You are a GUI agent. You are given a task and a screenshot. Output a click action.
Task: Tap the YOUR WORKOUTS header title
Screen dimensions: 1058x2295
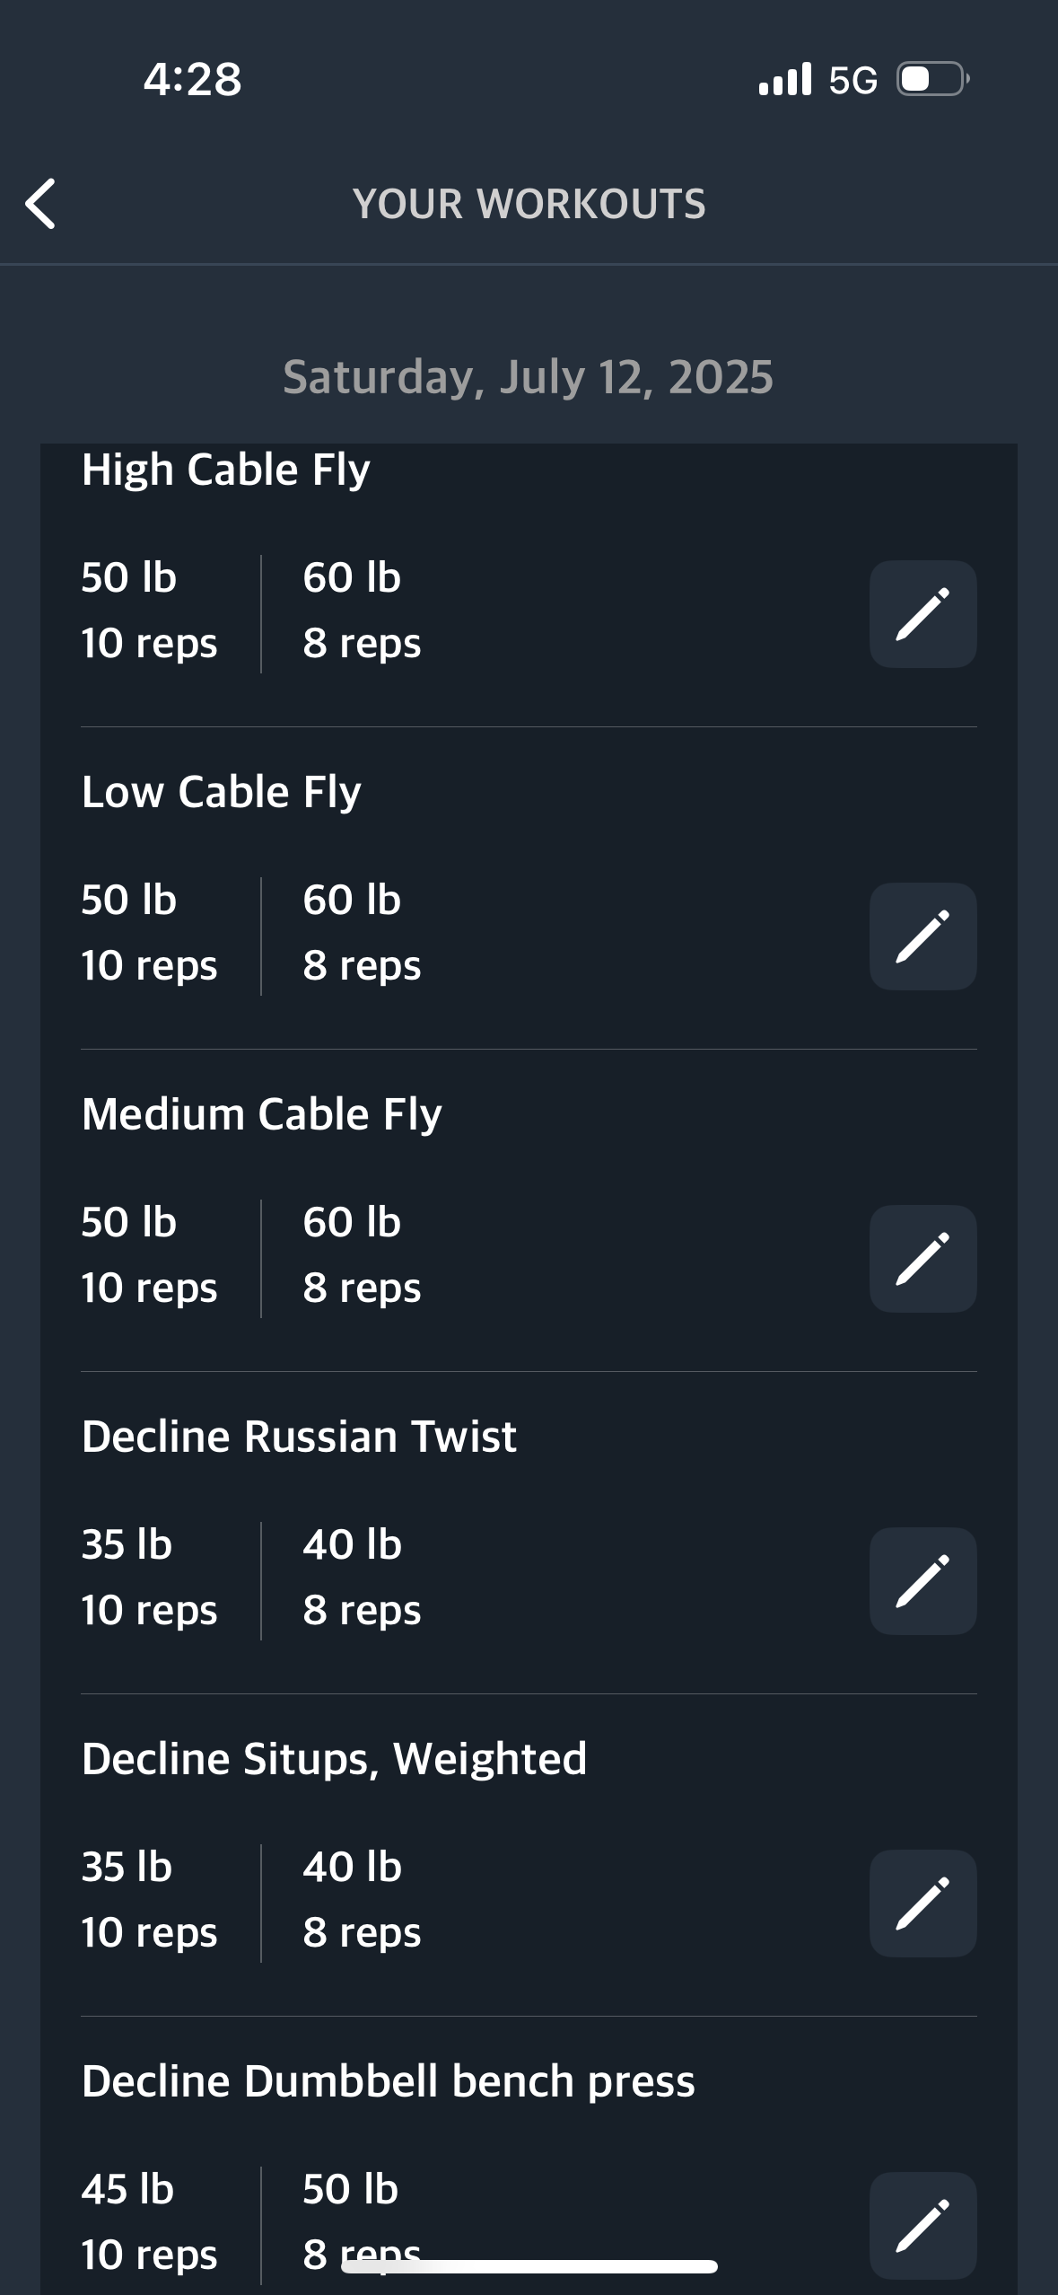pyautogui.click(x=529, y=204)
